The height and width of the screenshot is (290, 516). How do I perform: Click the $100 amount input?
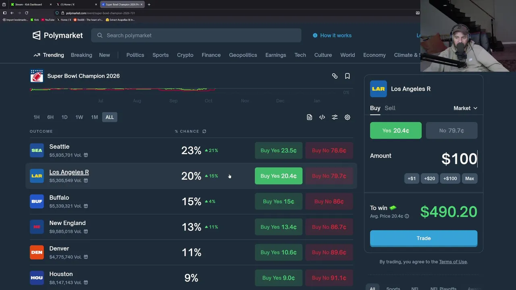(459, 159)
